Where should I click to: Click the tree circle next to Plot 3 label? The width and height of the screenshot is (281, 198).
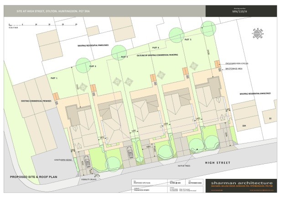(x=118, y=51)
